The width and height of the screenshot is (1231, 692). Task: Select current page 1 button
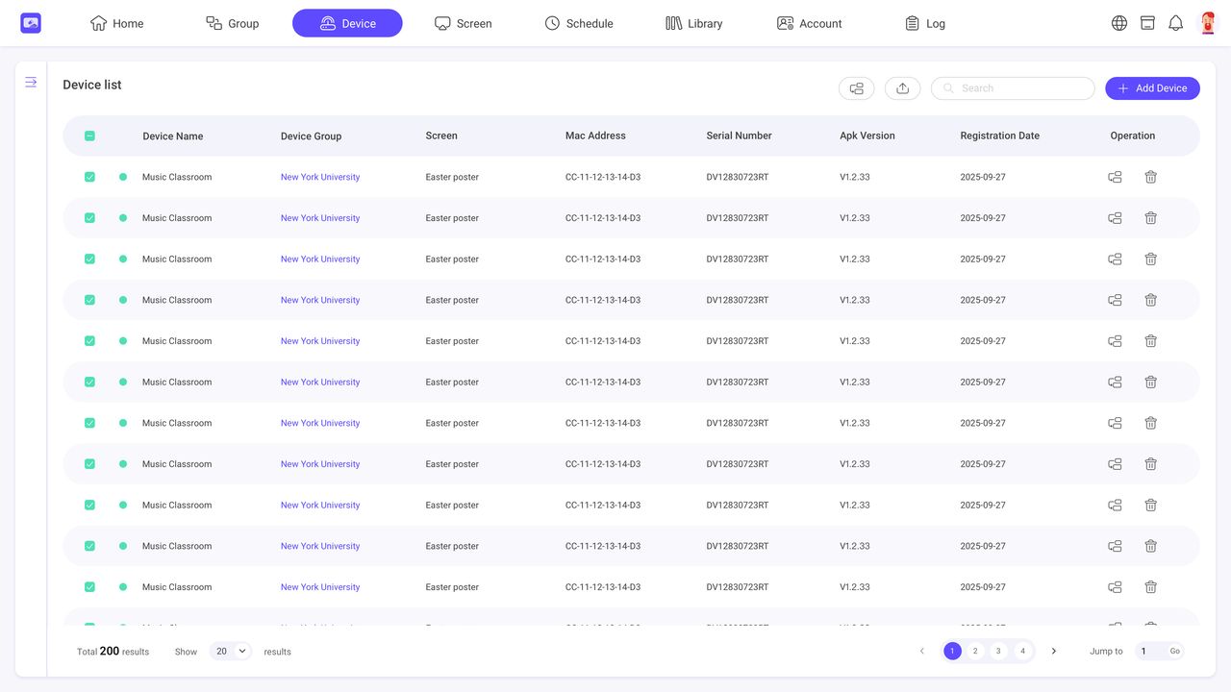coord(952,651)
